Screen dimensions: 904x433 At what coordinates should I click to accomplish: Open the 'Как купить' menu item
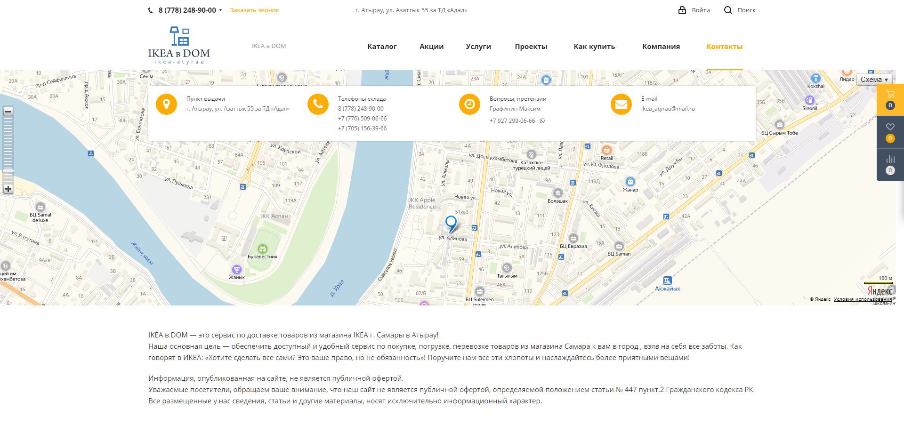click(x=594, y=47)
